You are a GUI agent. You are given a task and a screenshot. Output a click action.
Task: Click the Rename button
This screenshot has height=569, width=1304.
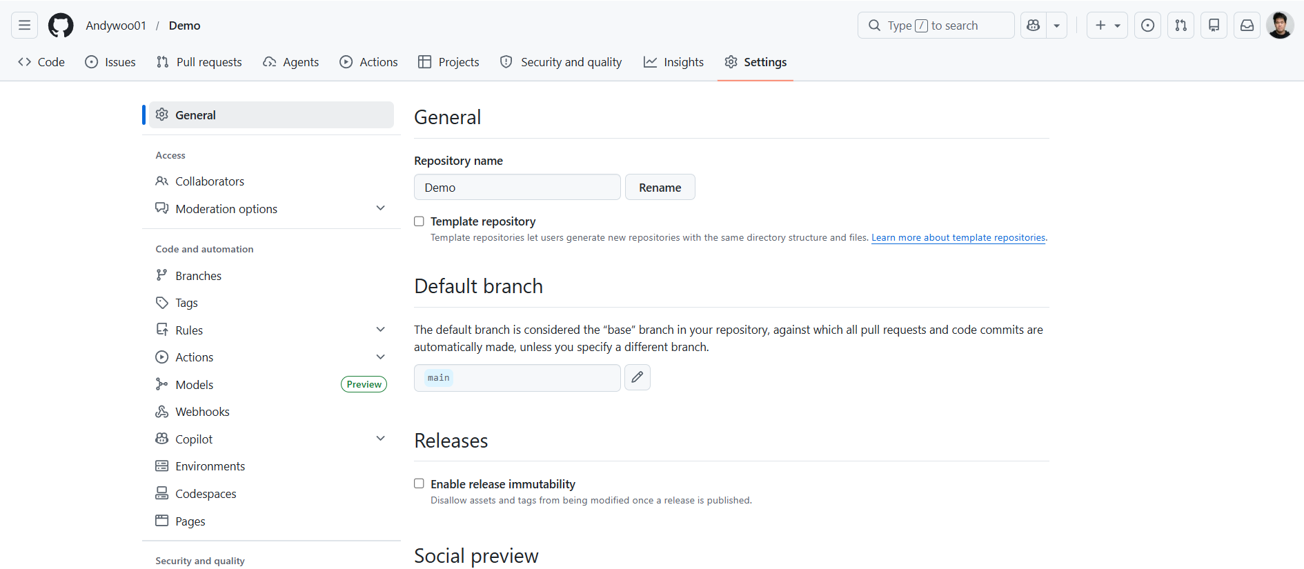tap(660, 188)
